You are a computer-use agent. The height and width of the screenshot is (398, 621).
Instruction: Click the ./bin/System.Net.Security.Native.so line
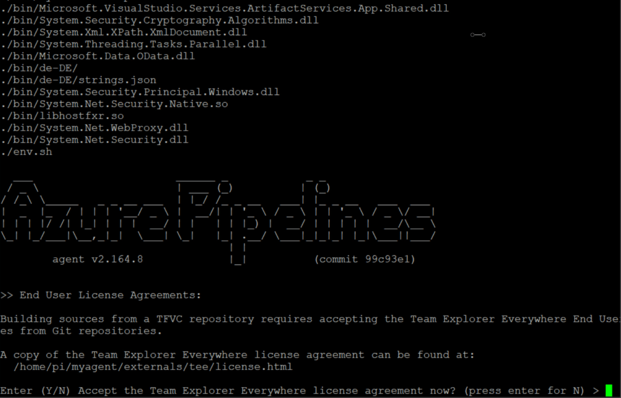[114, 104]
